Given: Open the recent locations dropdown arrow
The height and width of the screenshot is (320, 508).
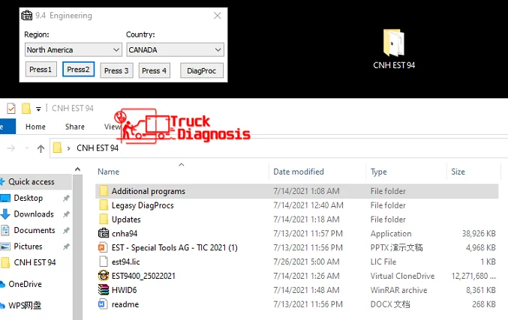Looking at the screenshot, I should (x=27, y=148).
